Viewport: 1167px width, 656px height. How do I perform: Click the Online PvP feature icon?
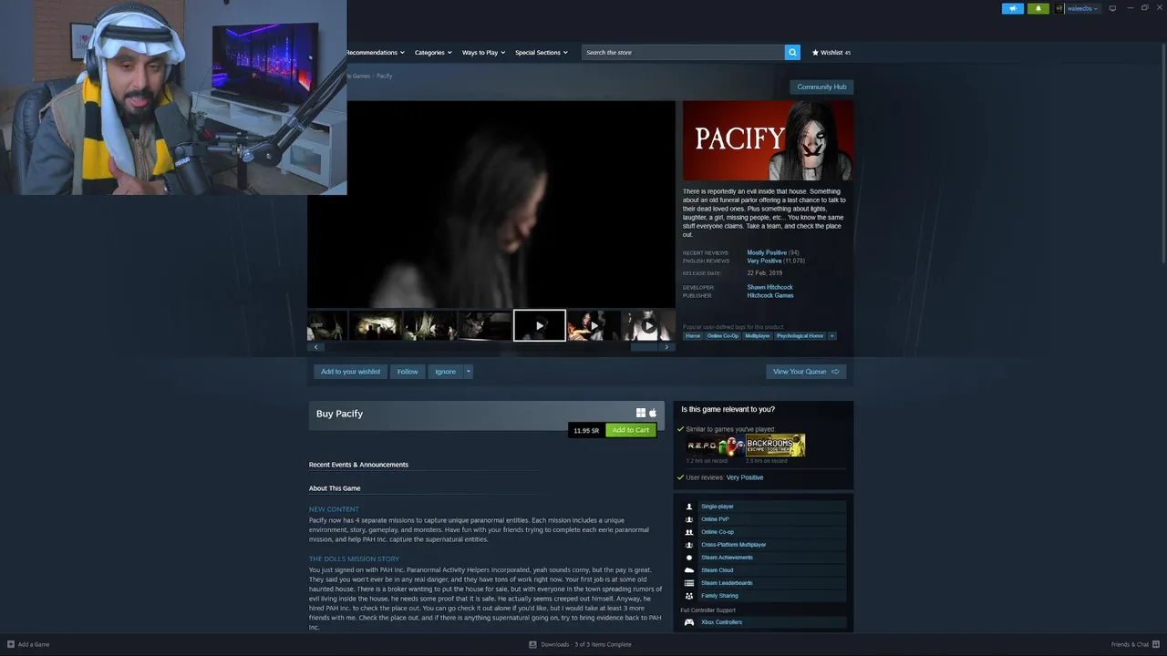[689, 519]
